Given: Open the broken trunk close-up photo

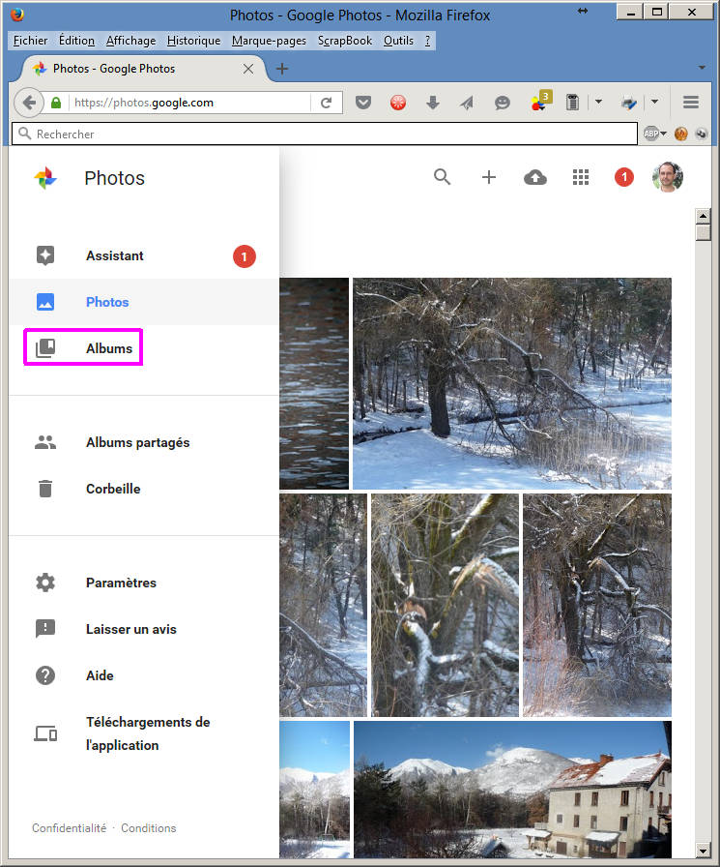Looking at the screenshot, I should tap(445, 606).
